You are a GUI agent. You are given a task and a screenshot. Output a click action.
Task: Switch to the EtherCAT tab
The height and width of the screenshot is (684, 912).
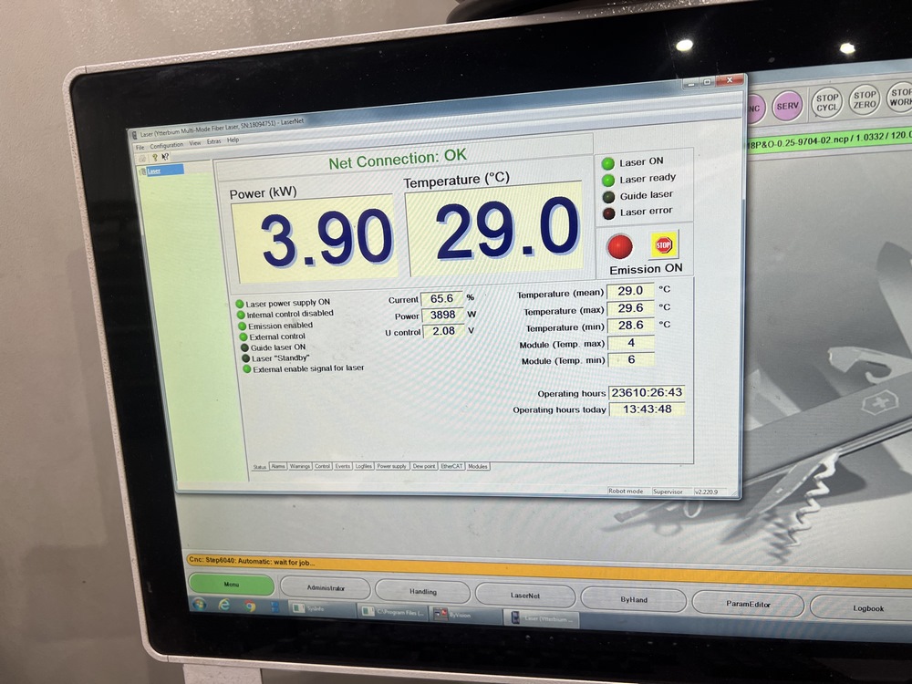[x=451, y=466]
